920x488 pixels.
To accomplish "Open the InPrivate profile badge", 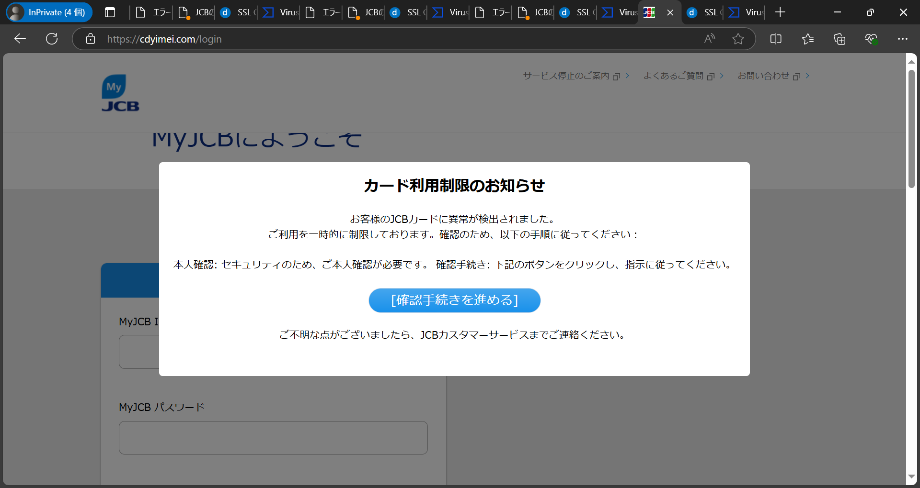I will [x=49, y=12].
